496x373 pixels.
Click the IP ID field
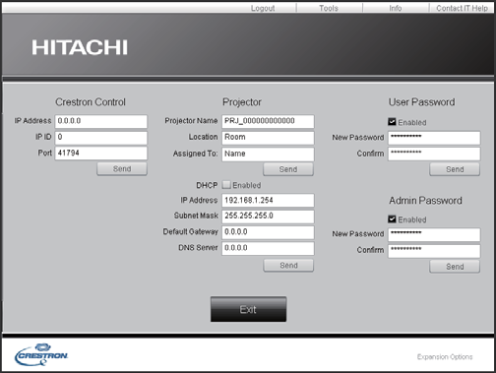101,138
